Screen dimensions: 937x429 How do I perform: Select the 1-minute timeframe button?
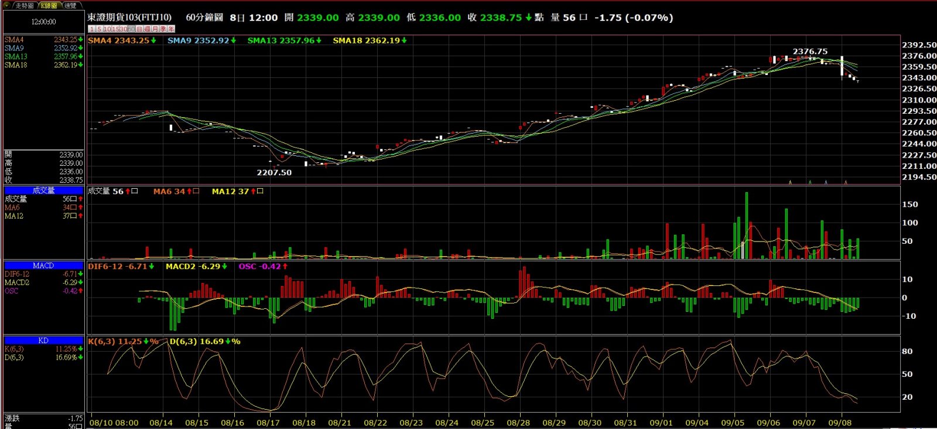(91, 29)
